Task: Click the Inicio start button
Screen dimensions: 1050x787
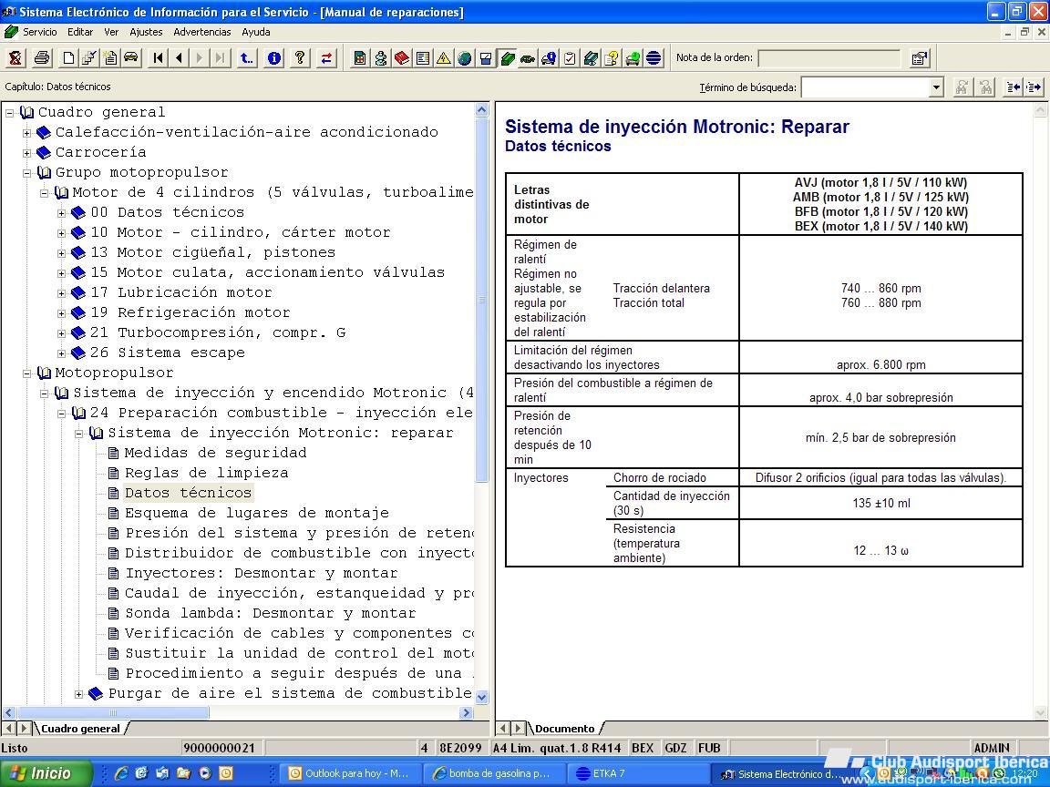Action: (46, 773)
